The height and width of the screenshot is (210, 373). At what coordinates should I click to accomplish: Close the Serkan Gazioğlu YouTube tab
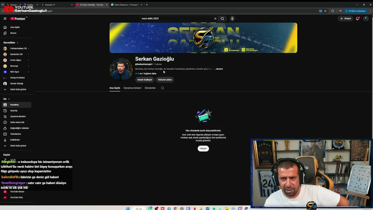(107, 5)
